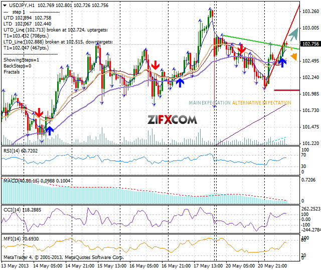
Task: Click the teal main expectation arrow
Action: (293, 34)
